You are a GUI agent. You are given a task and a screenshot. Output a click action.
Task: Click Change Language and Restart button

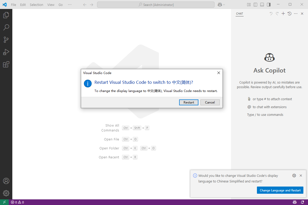(x=280, y=190)
